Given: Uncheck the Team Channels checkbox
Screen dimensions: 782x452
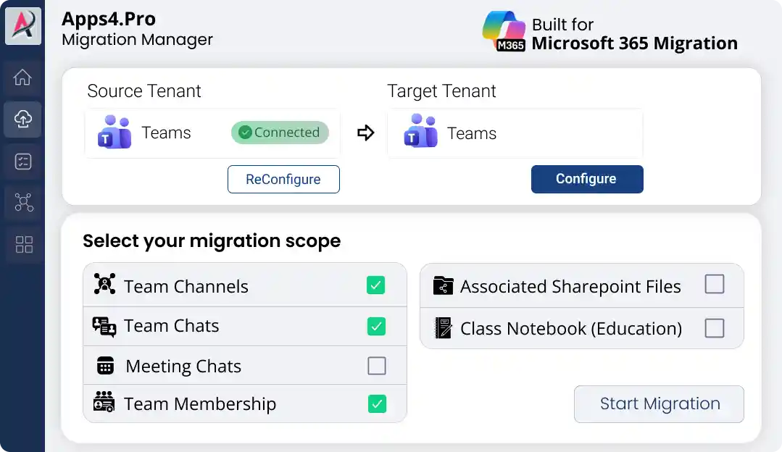Looking at the screenshot, I should pos(375,285).
